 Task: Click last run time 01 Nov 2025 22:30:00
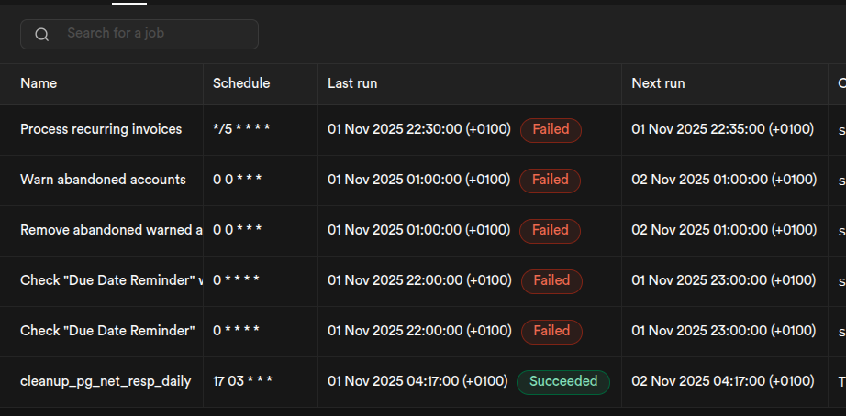[419, 129]
